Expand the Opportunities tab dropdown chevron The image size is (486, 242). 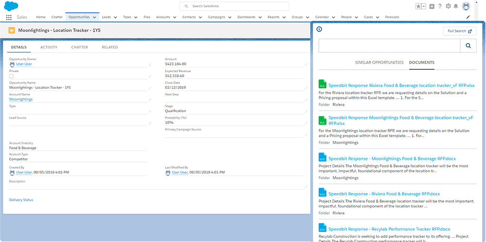[x=94, y=17]
